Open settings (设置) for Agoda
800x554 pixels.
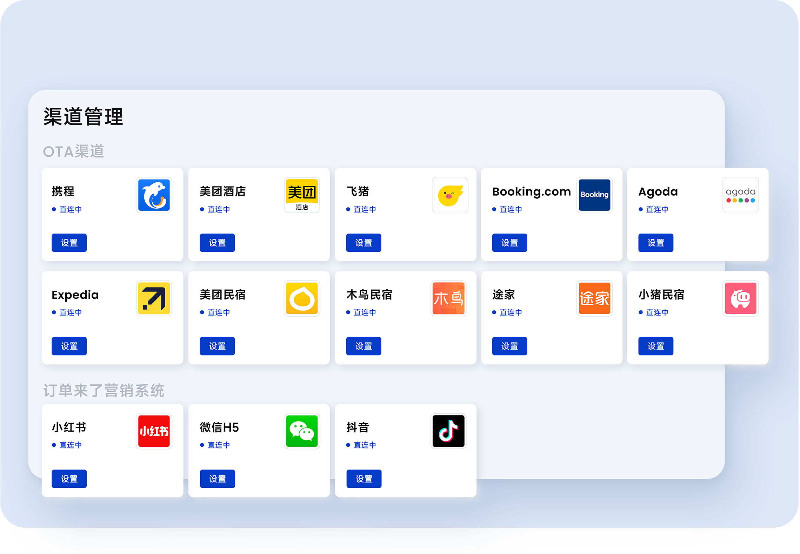coord(656,243)
